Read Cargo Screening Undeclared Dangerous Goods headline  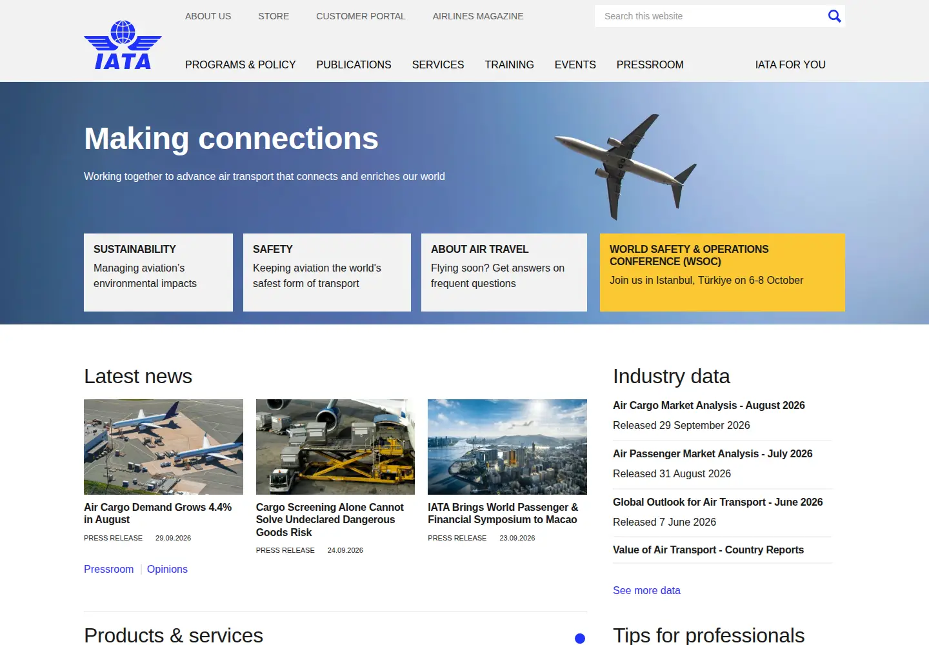[330, 520]
